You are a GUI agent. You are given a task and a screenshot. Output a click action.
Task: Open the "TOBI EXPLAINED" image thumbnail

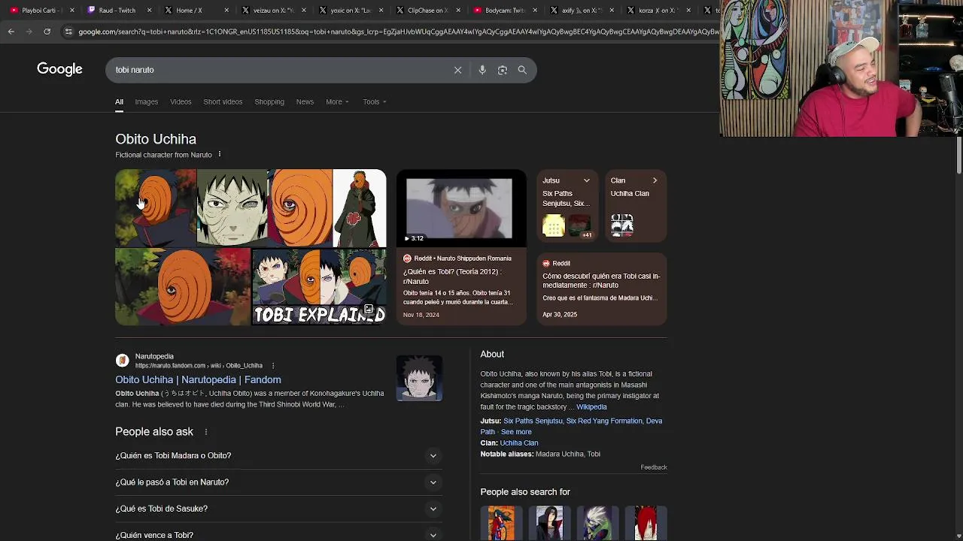[x=319, y=287]
